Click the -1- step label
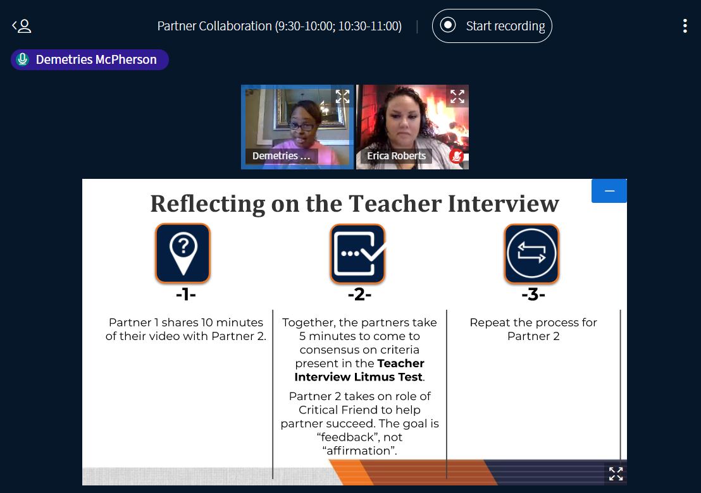This screenshot has width=701, height=493. 186,295
